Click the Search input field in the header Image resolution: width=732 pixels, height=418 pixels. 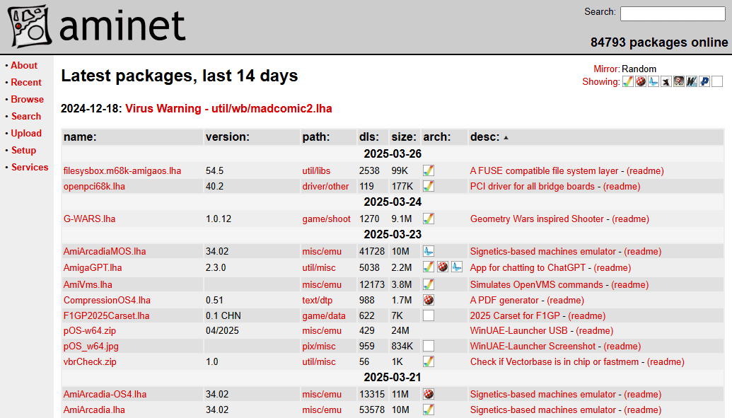pyautogui.click(x=672, y=13)
